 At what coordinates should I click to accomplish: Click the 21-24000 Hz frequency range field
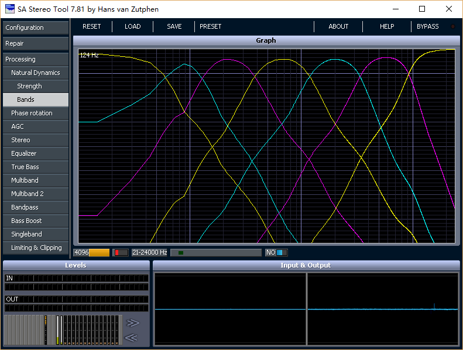149,253
